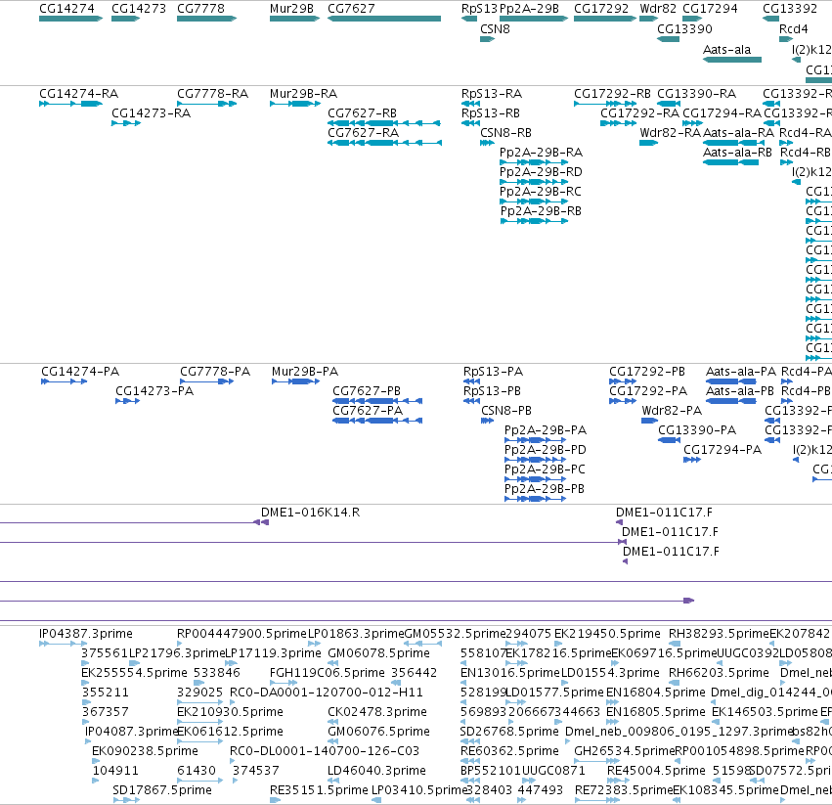Click the RpS13-RA transcript label
The height and width of the screenshot is (805, 832).
[x=492, y=94]
